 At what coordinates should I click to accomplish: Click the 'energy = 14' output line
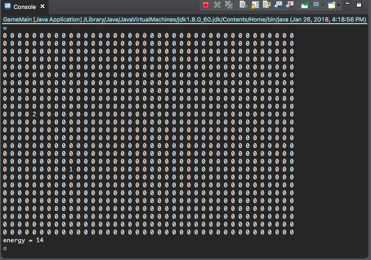(23, 240)
